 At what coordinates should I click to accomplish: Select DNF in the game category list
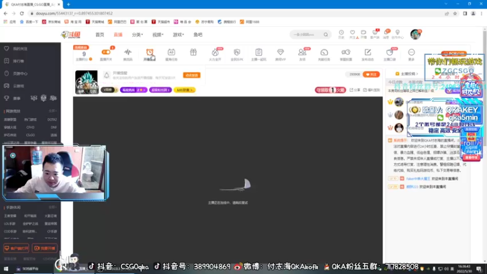point(54,127)
